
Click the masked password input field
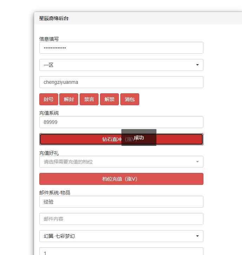(x=121, y=48)
